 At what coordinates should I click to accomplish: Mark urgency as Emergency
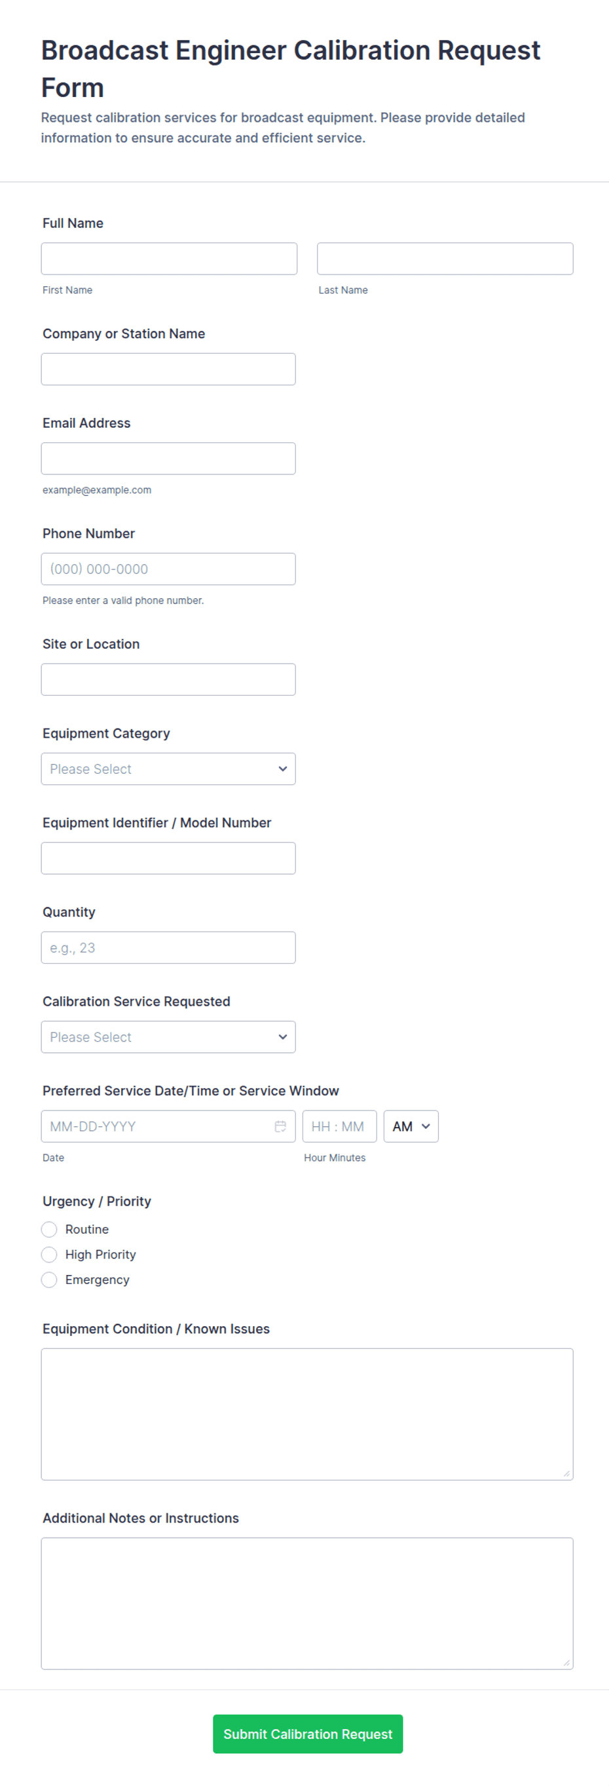(x=49, y=1279)
